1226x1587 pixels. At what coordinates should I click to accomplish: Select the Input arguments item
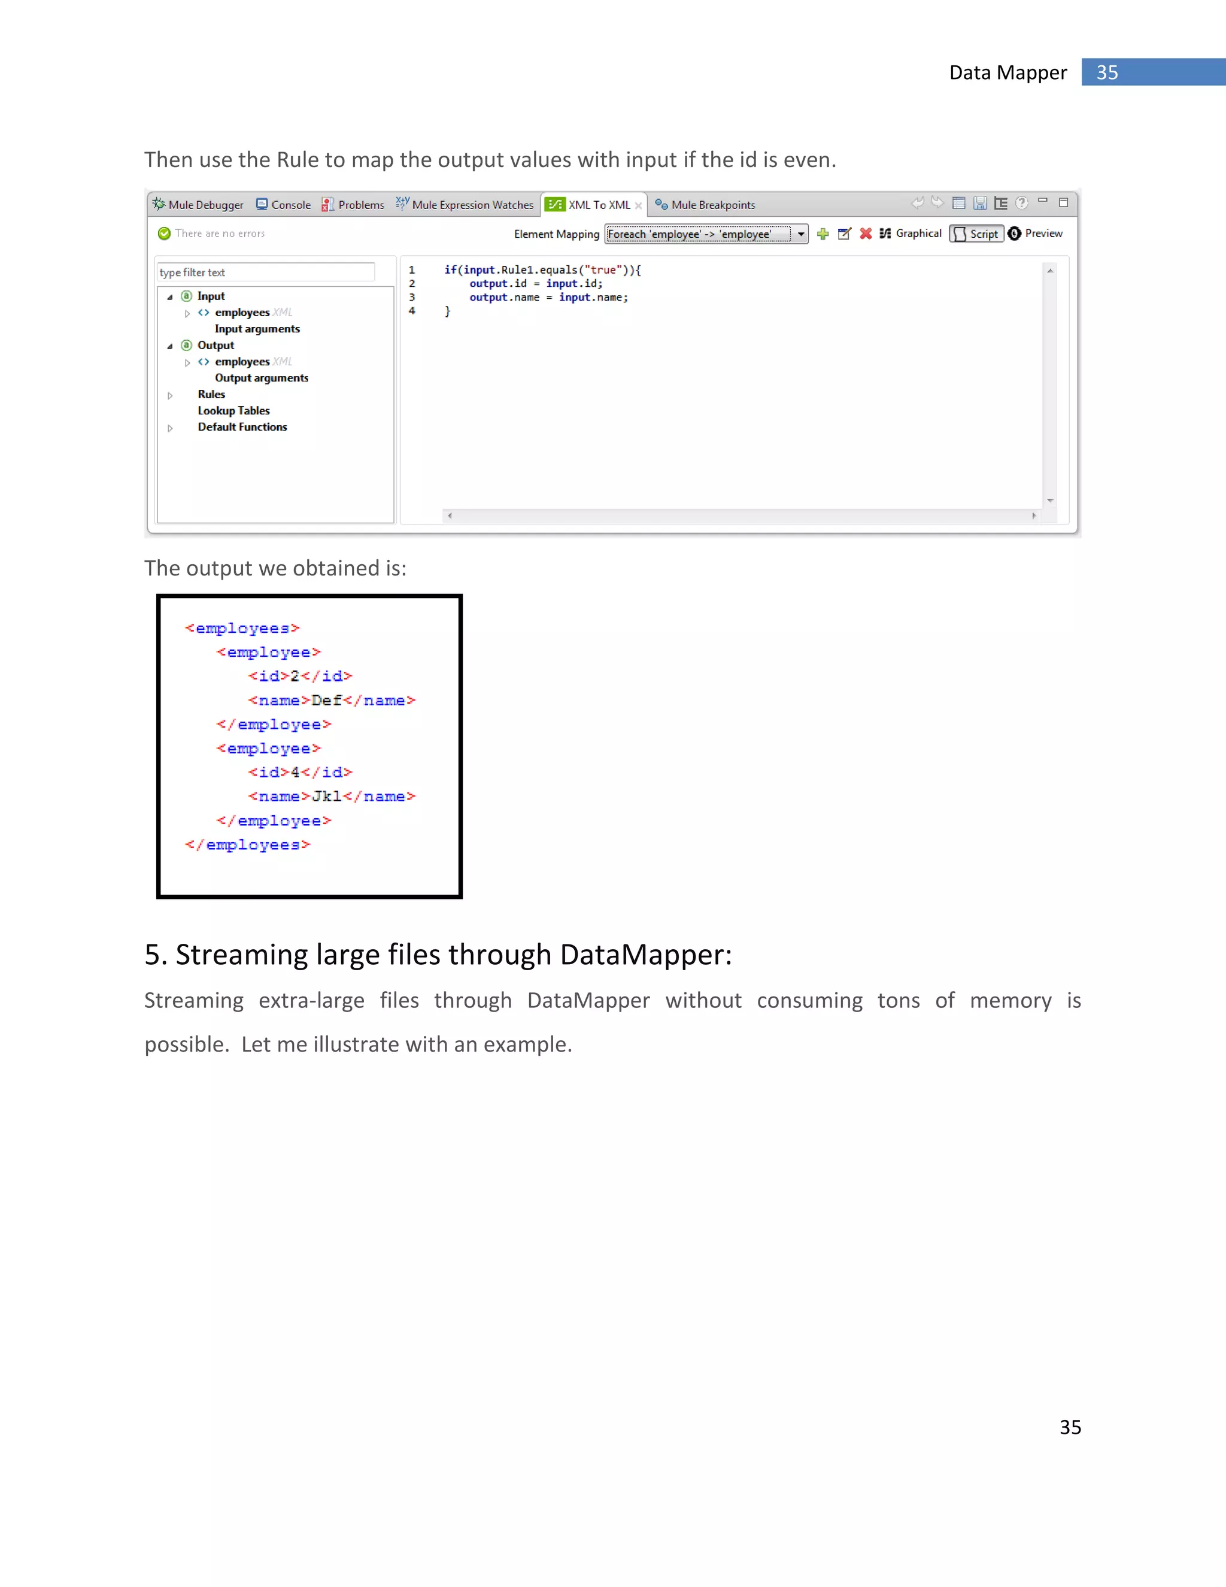[x=257, y=329]
